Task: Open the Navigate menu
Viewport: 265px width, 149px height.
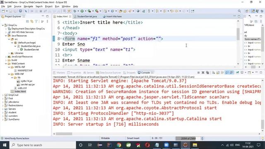Action: click(29, 7)
